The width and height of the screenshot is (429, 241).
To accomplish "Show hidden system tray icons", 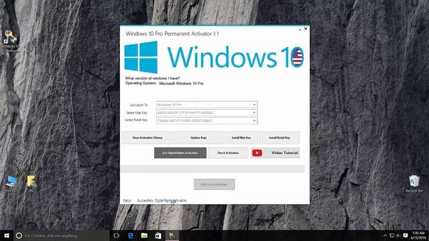I will click(385, 236).
